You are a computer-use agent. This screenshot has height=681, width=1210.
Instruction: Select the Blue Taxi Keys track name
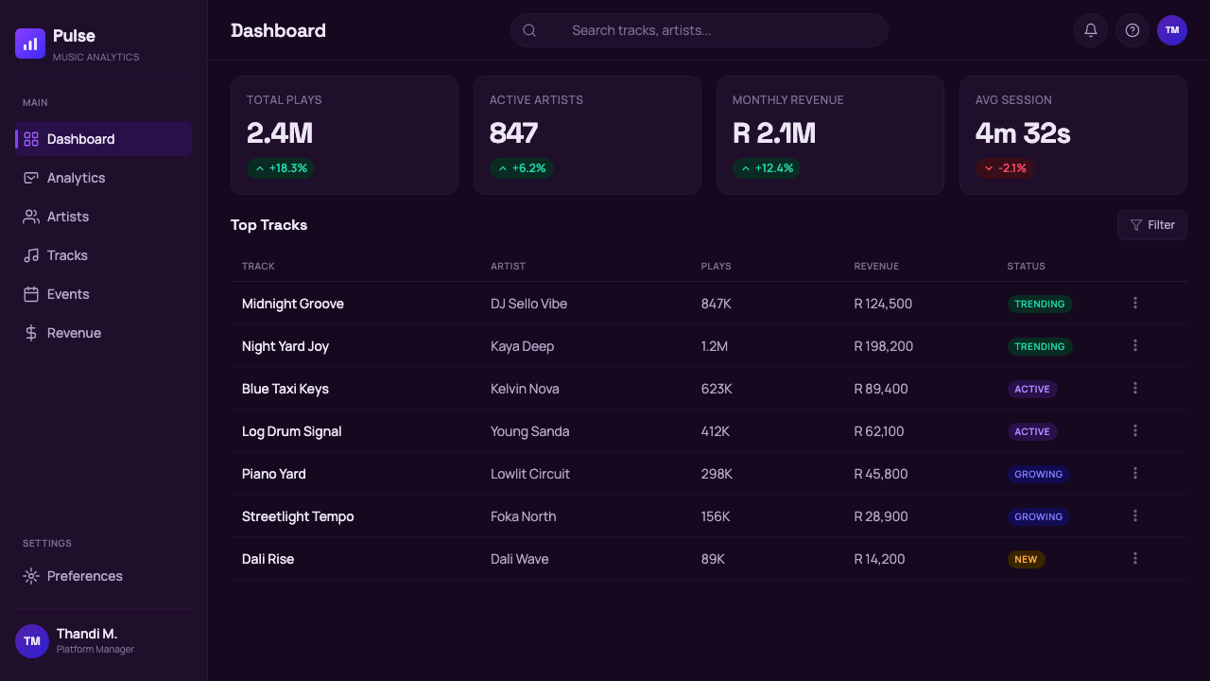click(x=285, y=389)
